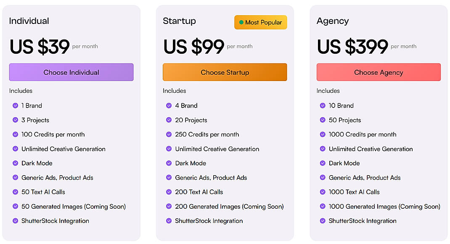Screen dimensions: 450x244
Task: Select the Choose Individual button
Action: point(71,72)
